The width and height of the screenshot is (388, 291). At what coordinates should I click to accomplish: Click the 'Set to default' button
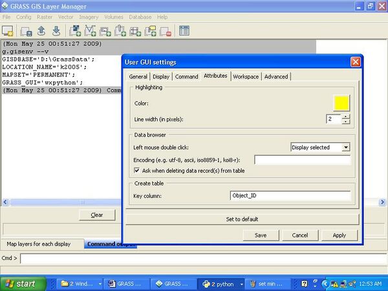[242, 219]
